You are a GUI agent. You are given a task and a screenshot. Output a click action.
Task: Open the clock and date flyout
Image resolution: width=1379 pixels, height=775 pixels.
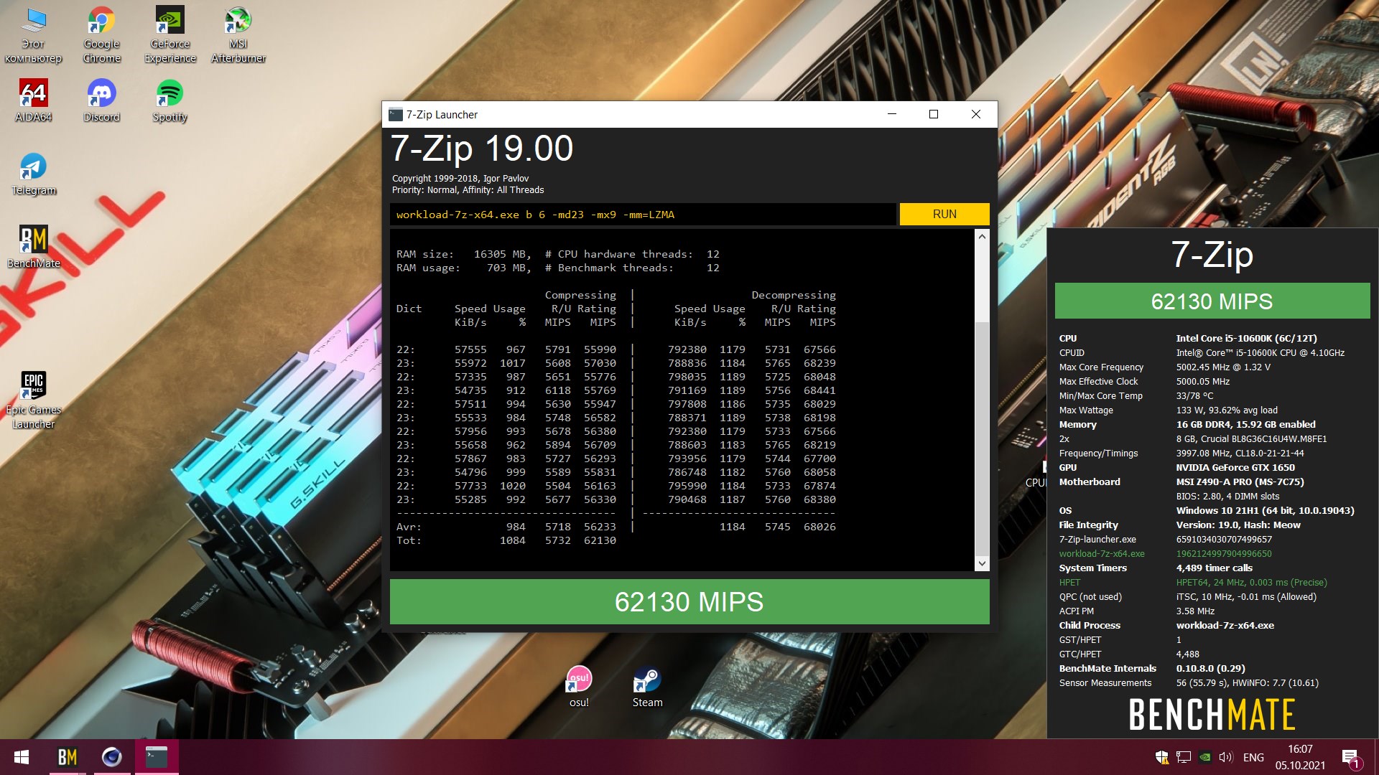click(1300, 757)
